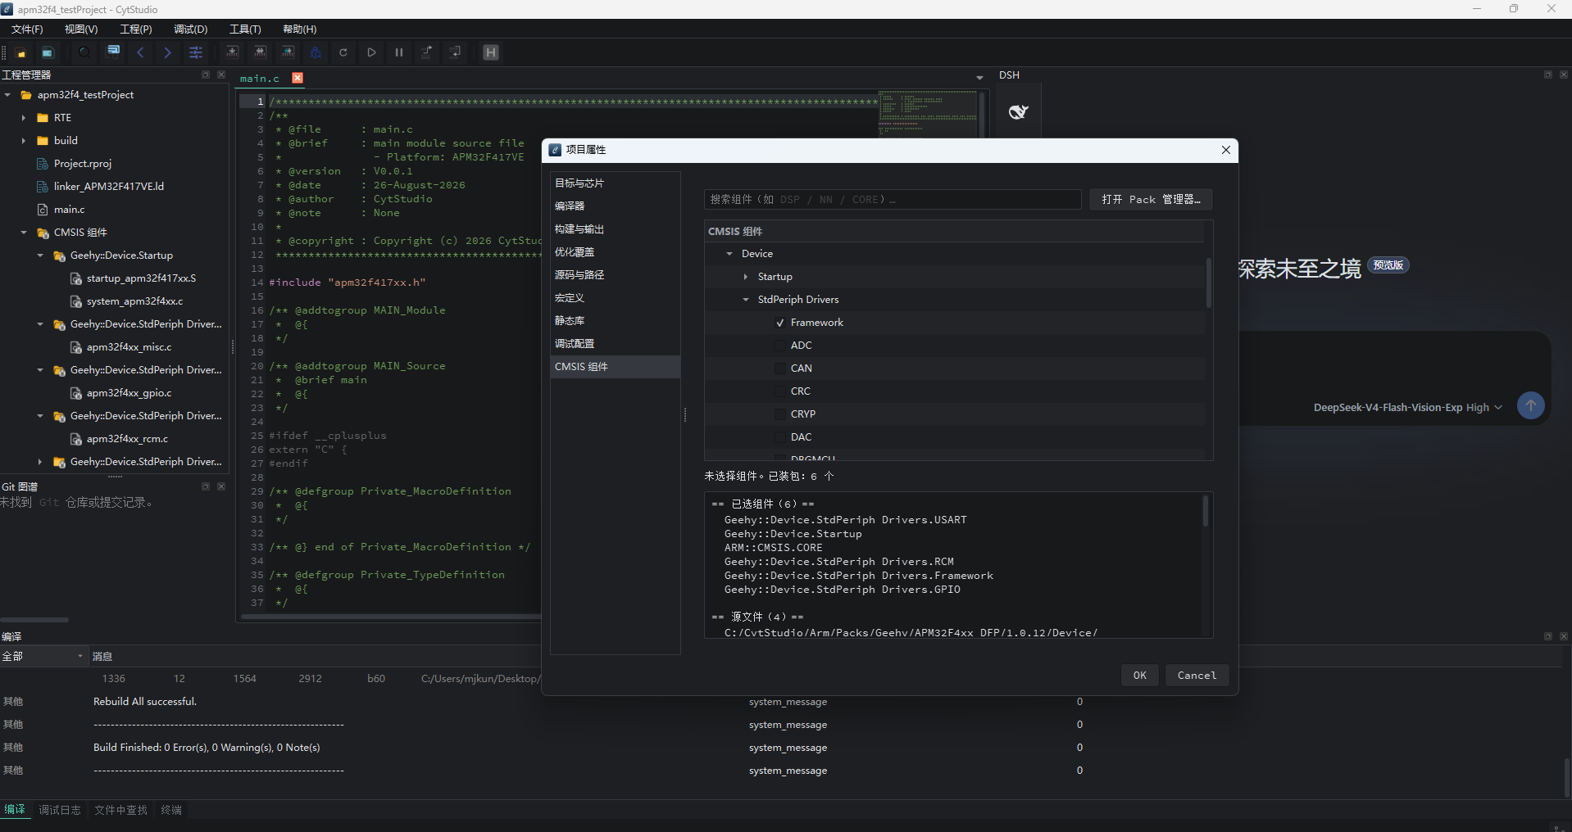The width and height of the screenshot is (1572, 832).
Task: Toggle the Framework component checkbox
Action: point(780,323)
